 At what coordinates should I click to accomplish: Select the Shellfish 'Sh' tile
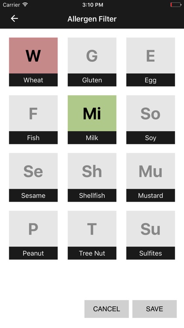click(x=92, y=178)
